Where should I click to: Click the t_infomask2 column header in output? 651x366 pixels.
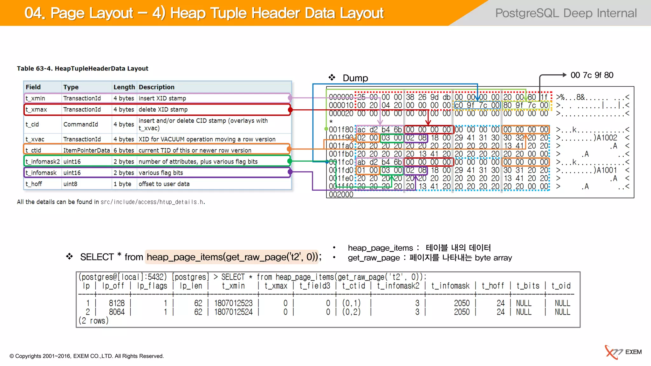click(398, 286)
